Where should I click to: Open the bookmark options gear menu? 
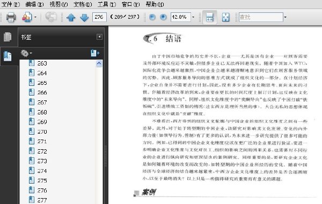point(26,53)
